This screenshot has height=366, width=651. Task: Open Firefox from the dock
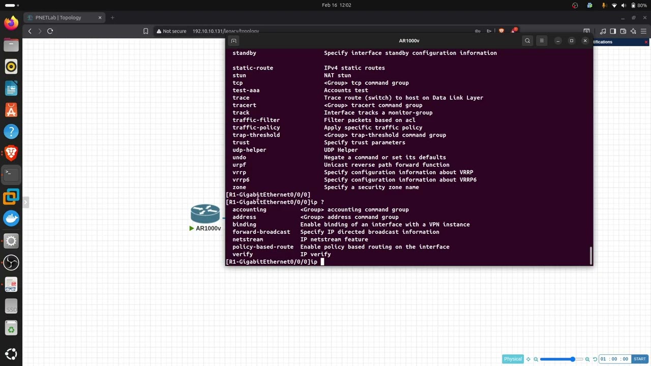[x=11, y=23]
